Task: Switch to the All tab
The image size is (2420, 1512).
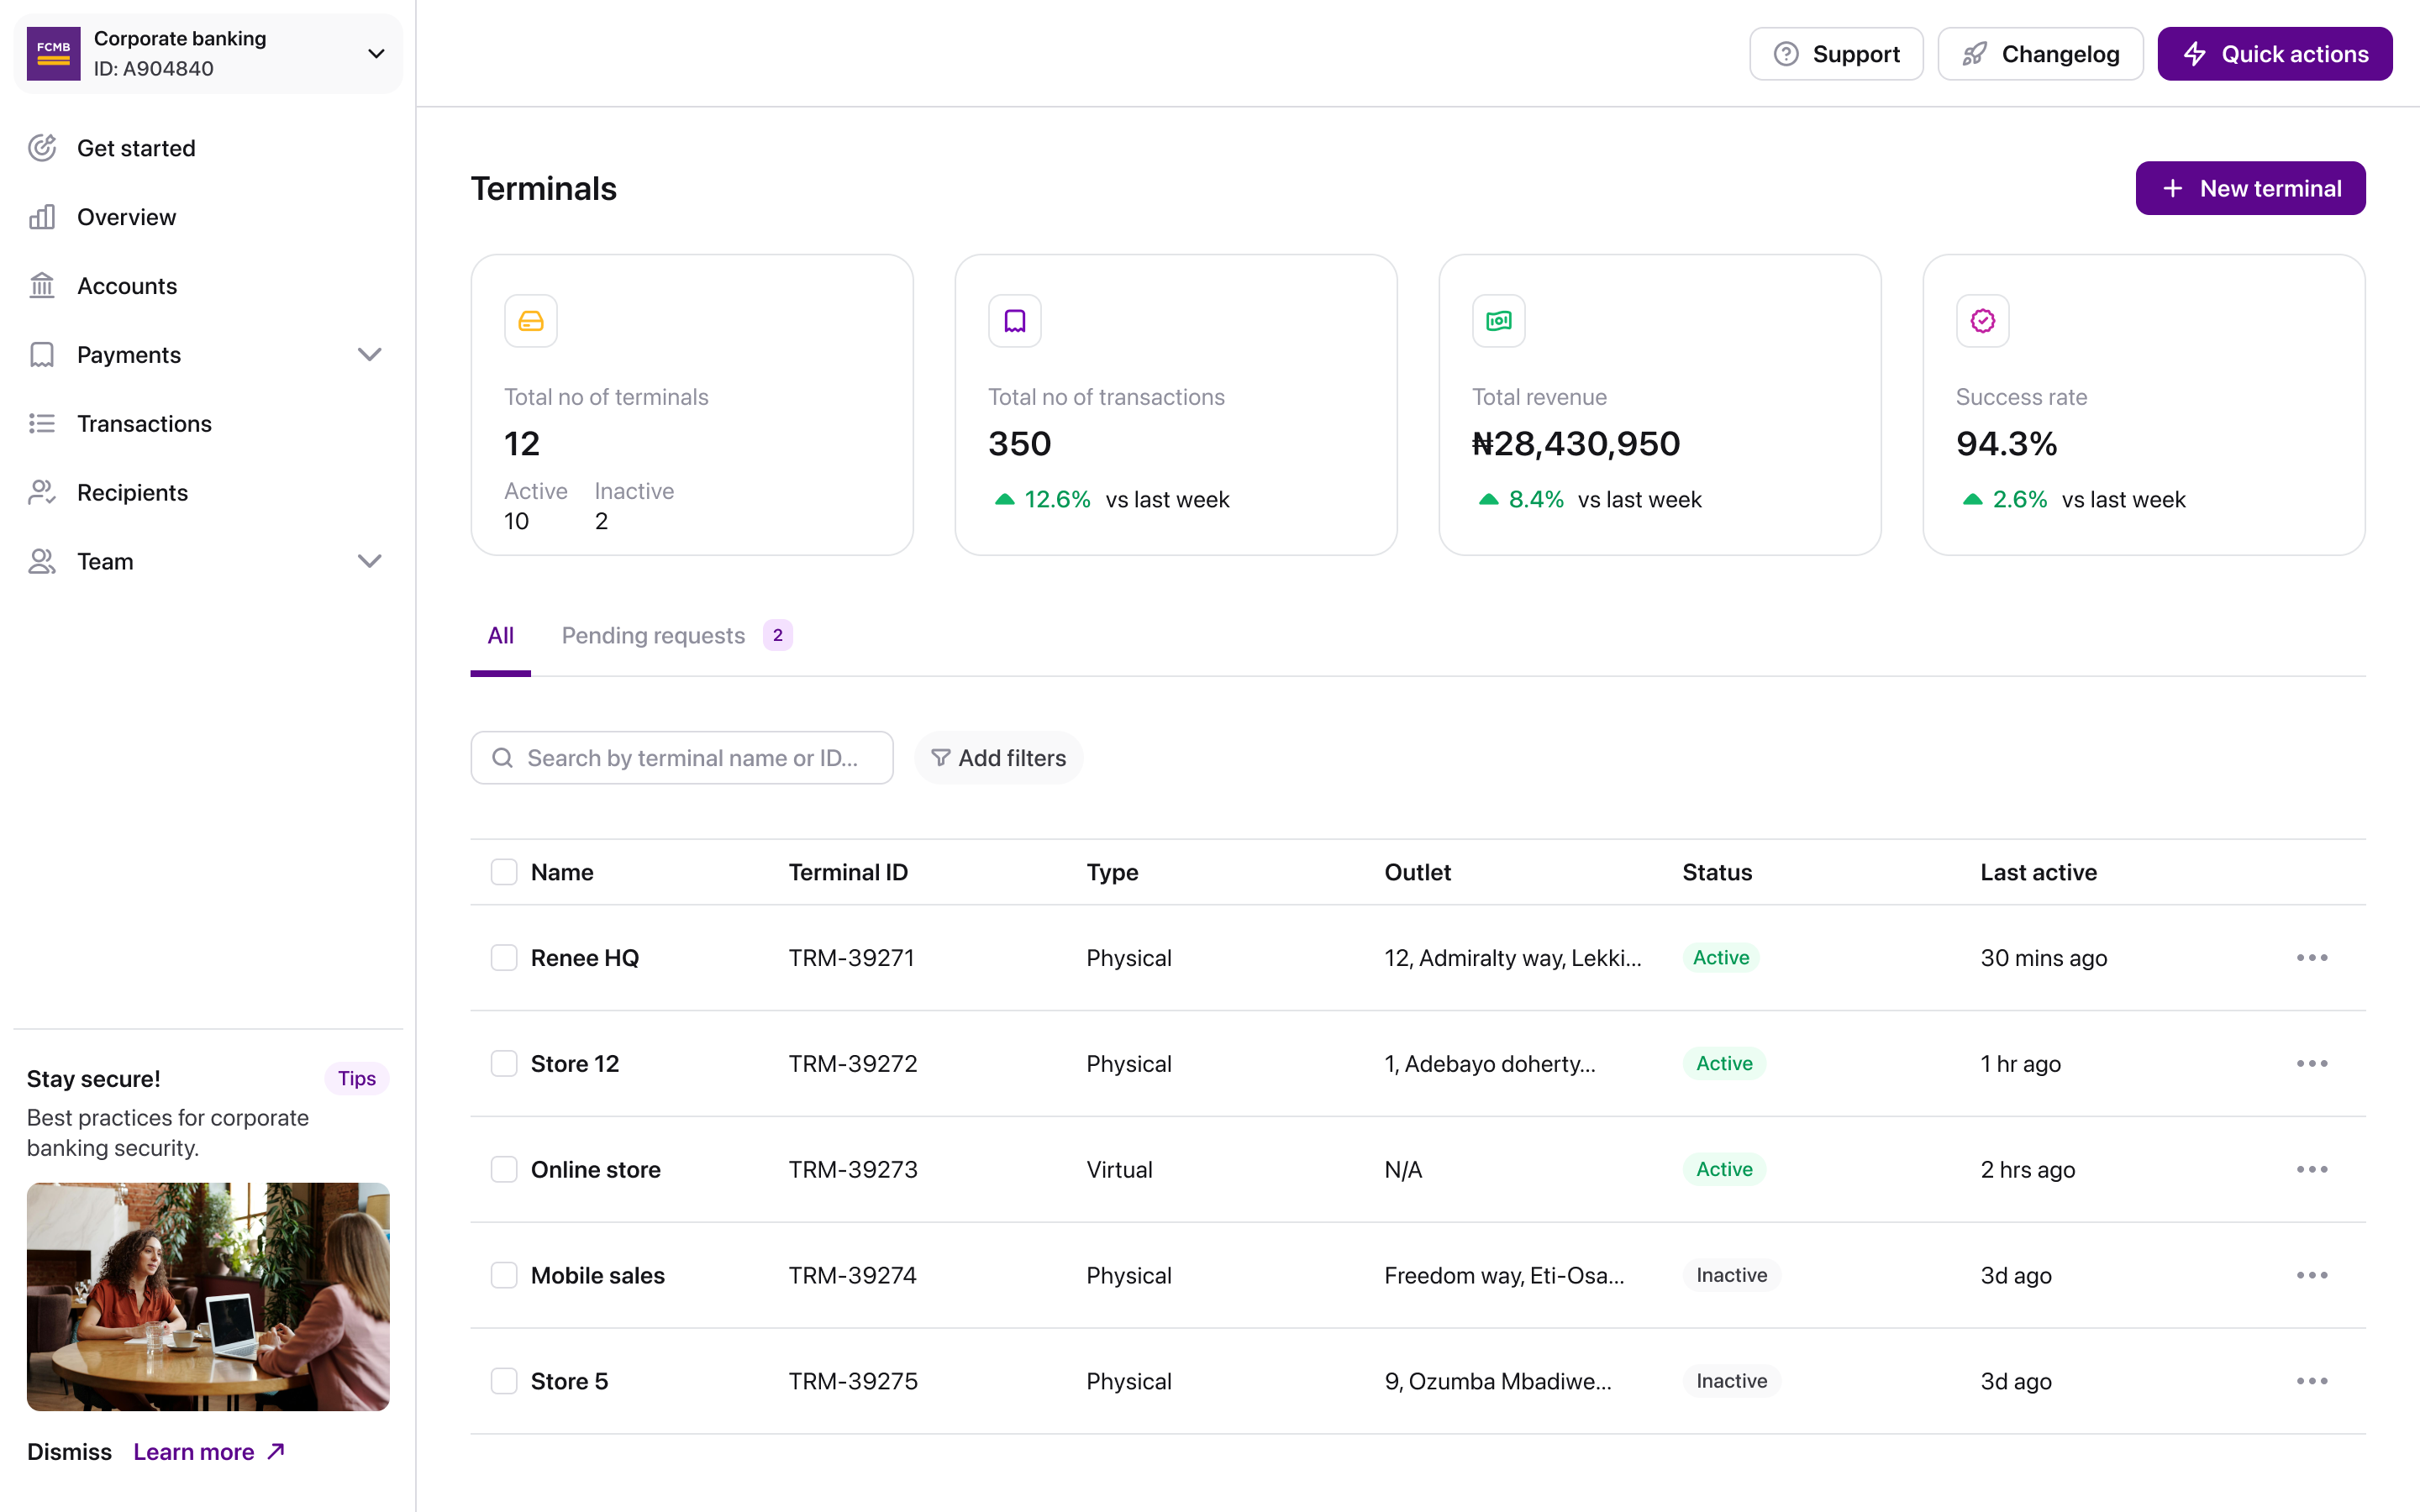Action: coord(500,636)
